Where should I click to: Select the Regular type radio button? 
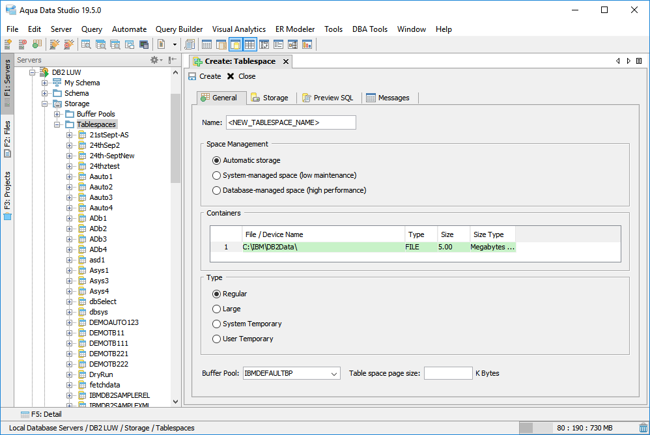(x=216, y=294)
